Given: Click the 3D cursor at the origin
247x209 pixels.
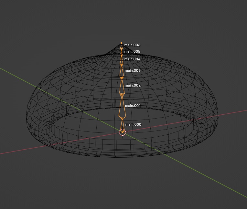Looking at the screenshot, I should pos(123,132).
